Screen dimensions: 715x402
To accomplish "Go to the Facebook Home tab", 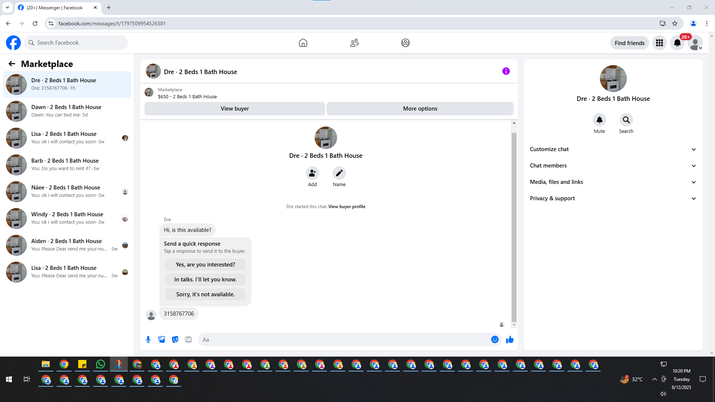I will 303,43.
